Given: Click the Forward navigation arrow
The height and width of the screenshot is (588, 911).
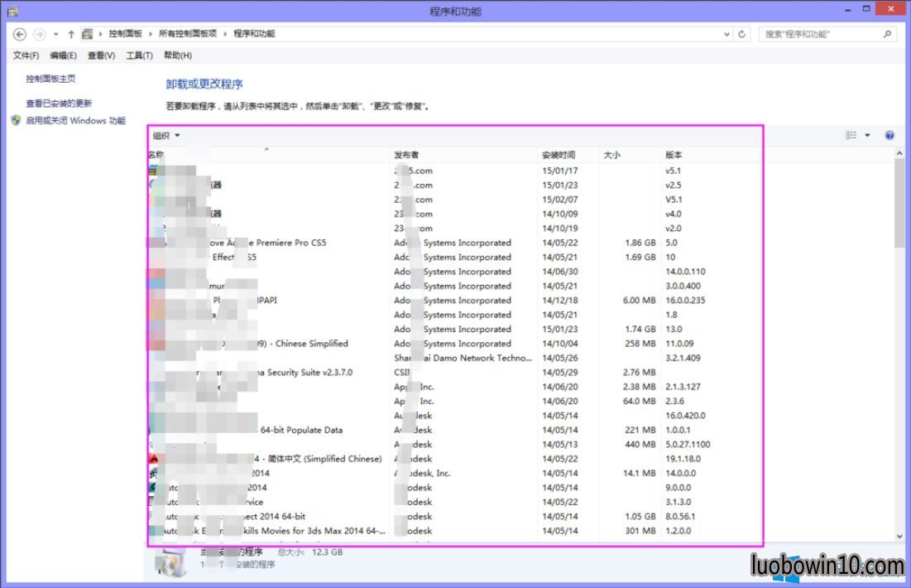Looking at the screenshot, I should (x=39, y=34).
